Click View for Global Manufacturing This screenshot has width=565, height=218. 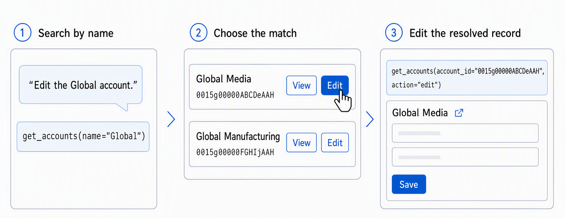pos(302,143)
